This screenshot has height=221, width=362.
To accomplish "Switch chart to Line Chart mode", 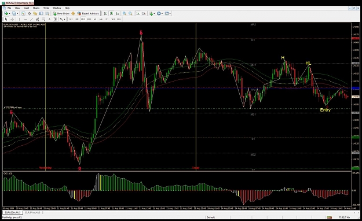I will [x=117, y=14].
